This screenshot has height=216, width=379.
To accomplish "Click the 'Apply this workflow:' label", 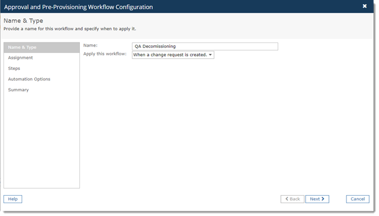I will pyautogui.click(x=105, y=54).
